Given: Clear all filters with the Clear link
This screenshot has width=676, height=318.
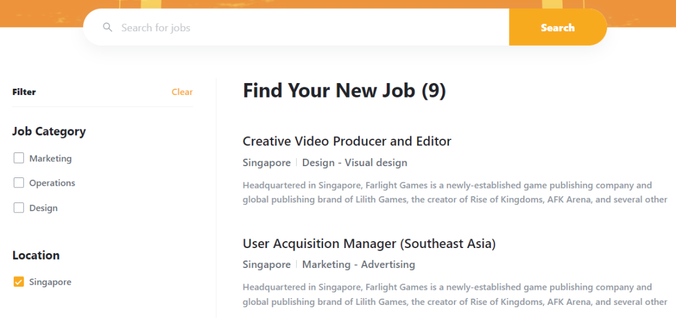Looking at the screenshot, I should 182,92.
